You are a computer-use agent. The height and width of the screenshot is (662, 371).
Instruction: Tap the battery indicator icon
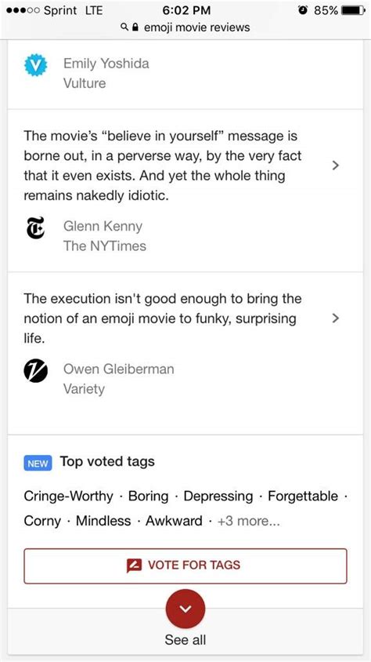pos(354,10)
